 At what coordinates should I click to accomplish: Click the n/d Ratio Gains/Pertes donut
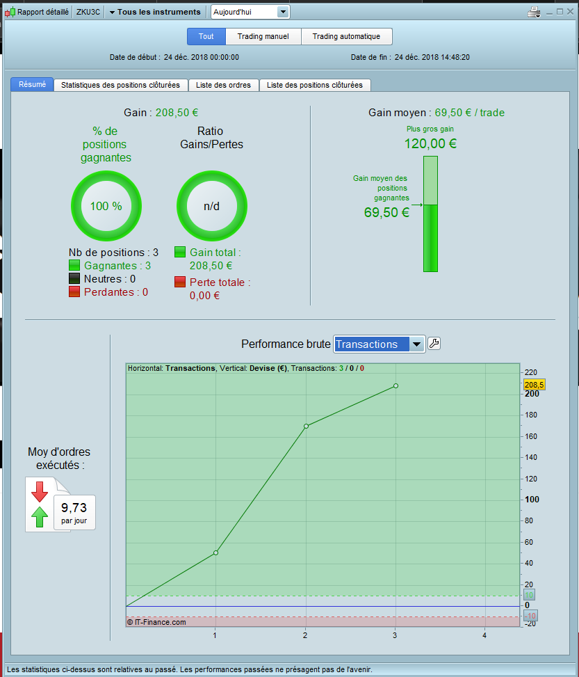coord(212,206)
